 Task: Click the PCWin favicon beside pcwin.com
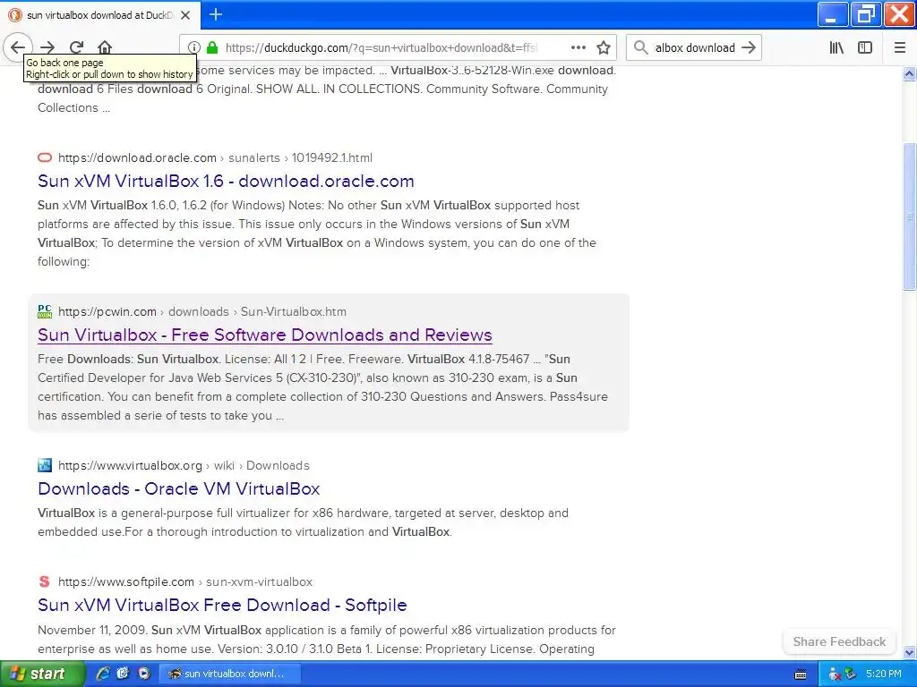pos(45,311)
